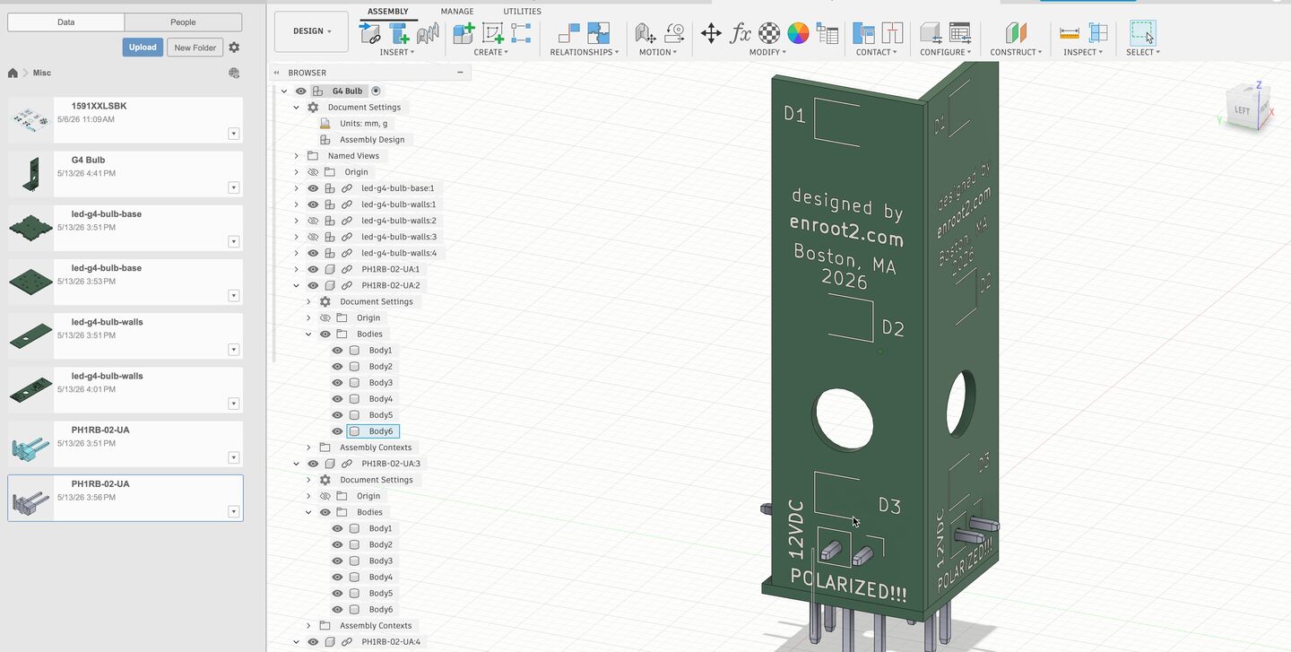Click the Interference icon in Inspect group
This screenshot has width=1291, height=652.
point(1098,33)
